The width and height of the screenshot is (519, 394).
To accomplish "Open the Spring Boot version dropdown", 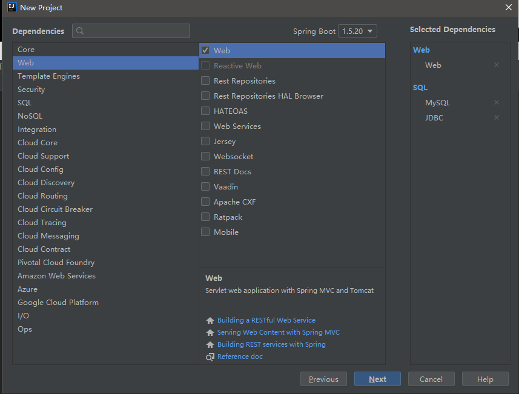I will coord(357,31).
